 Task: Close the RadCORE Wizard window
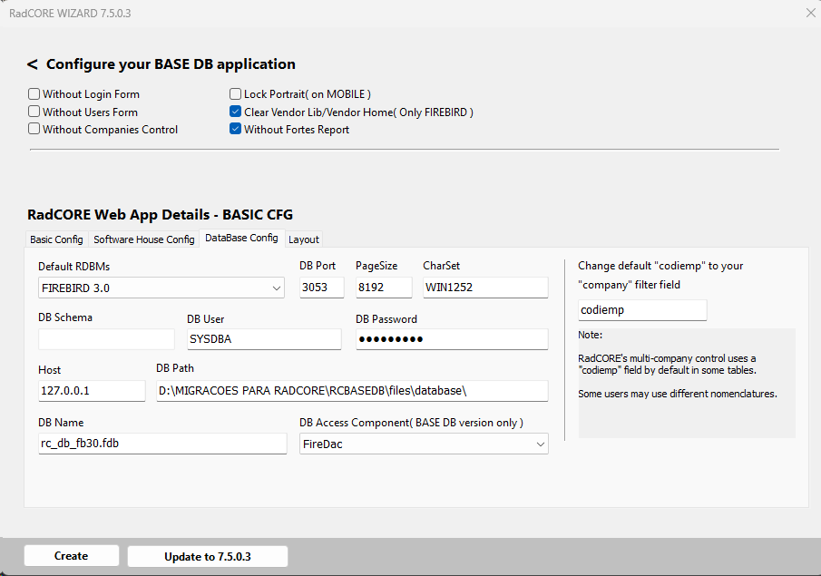tap(810, 13)
